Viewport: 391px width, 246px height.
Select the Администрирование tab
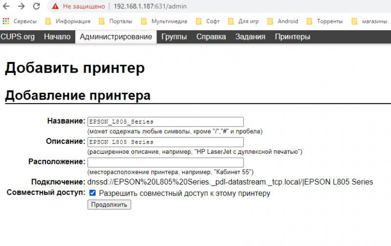coord(116,37)
